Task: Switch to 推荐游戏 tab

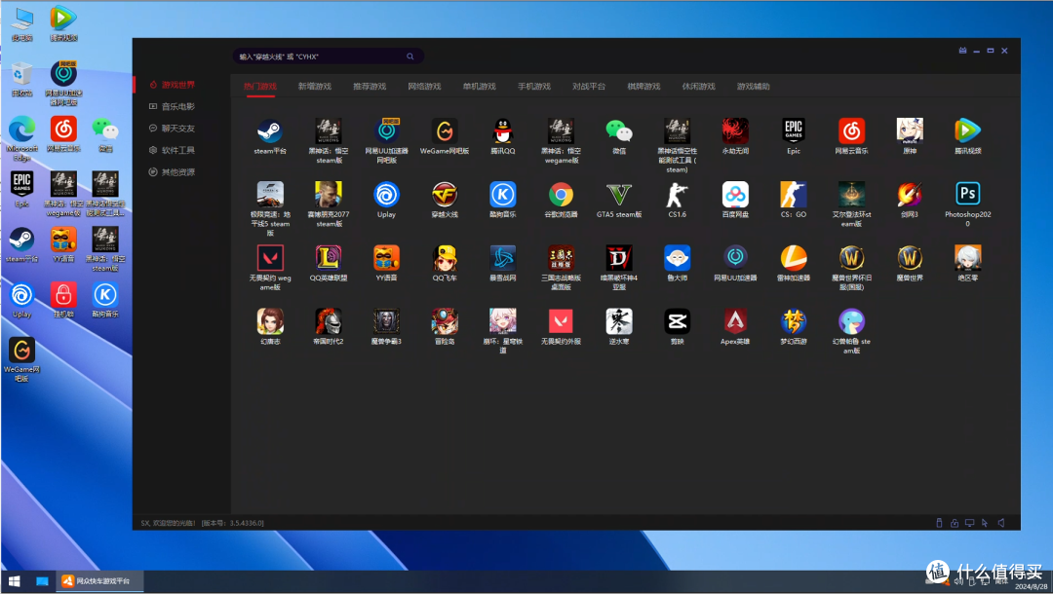Action: click(x=370, y=87)
